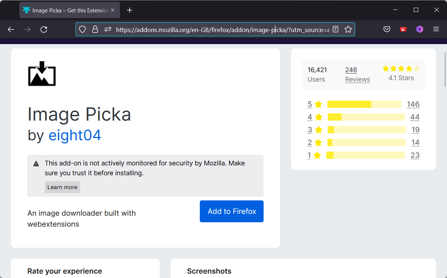This screenshot has width=447, height=278.
Task: Open the Firefox hamburger menu
Action: (436, 29)
